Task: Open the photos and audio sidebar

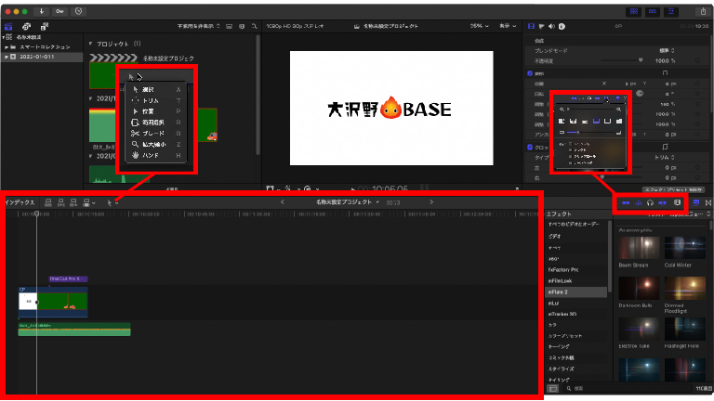Action: [26, 27]
